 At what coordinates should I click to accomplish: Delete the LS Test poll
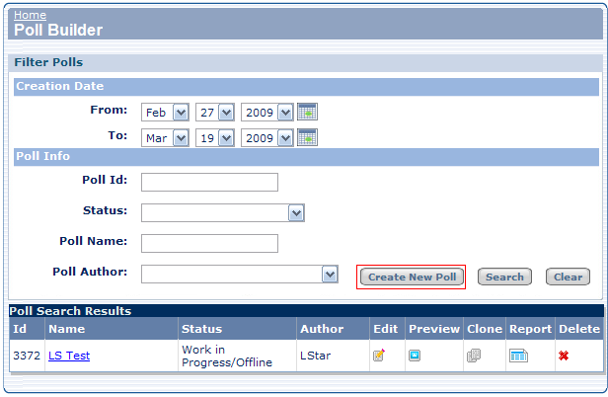click(564, 356)
